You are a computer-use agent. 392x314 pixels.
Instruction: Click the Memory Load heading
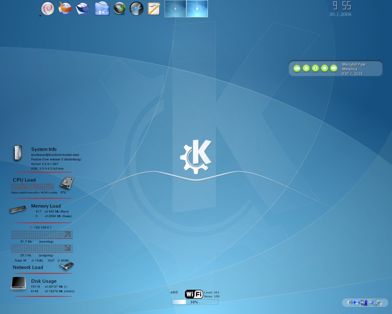coord(46,206)
